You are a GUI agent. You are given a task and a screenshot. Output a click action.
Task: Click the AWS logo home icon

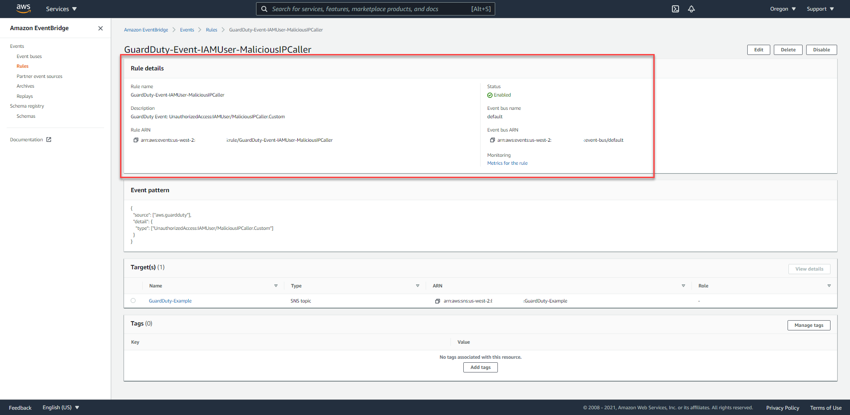click(23, 8)
